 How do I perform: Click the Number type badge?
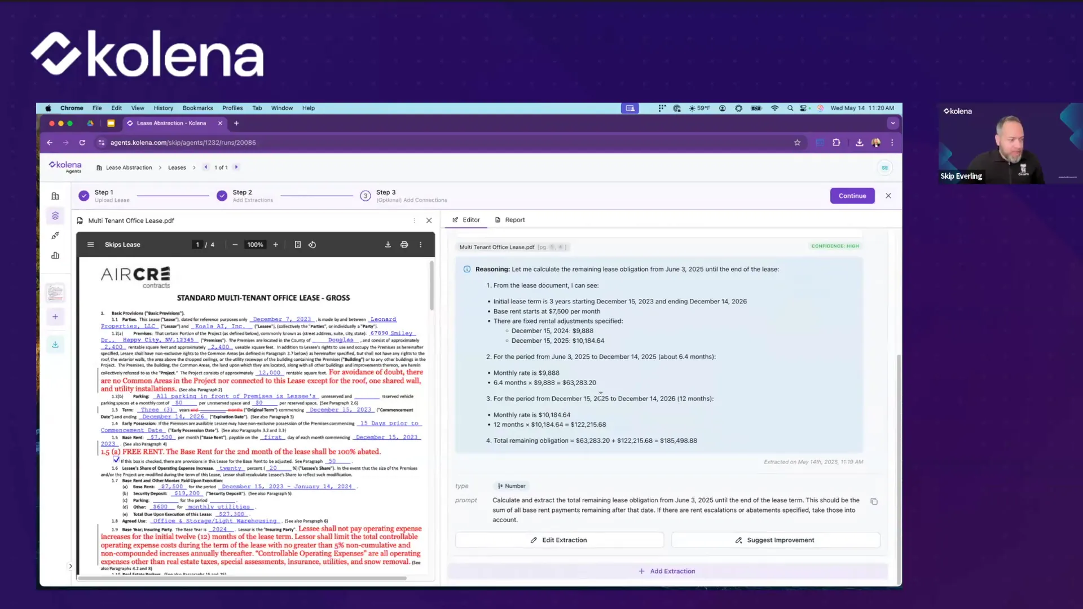coord(512,486)
